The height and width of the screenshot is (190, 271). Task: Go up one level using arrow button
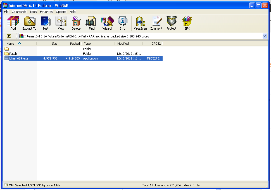point(9,36)
